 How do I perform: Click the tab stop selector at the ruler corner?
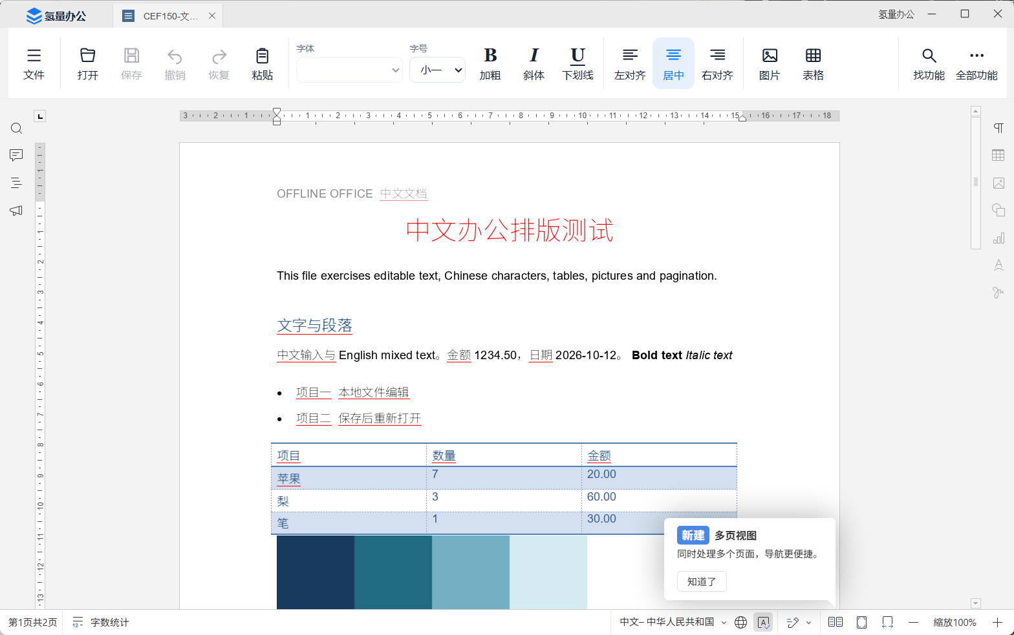click(x=40, y=116)
